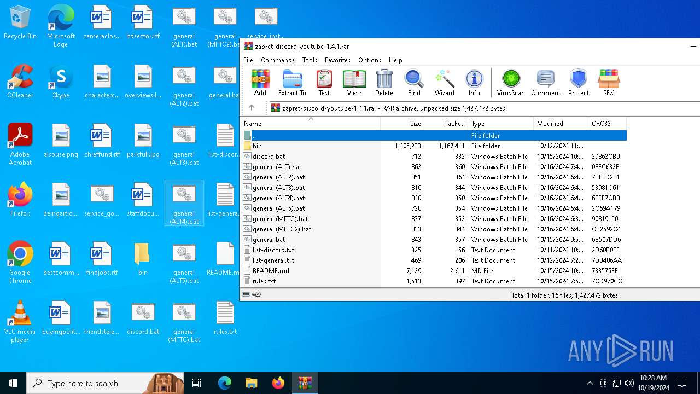Click the Delete trash can icon
Screen dimensions: 700x394
(384, 83)
